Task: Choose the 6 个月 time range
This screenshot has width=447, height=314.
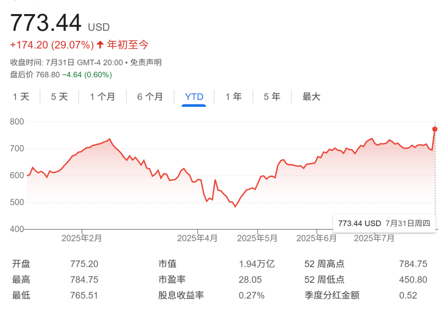Action: tap(150, 97)
